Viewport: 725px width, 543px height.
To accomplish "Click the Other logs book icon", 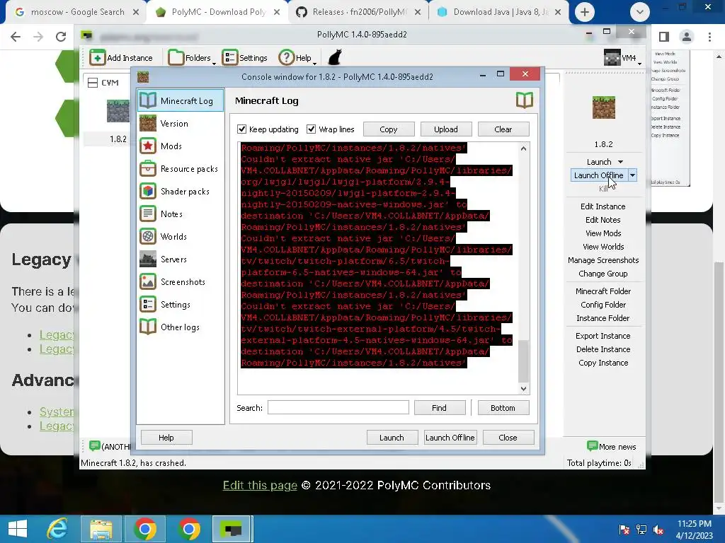I will tap(148, 327).
